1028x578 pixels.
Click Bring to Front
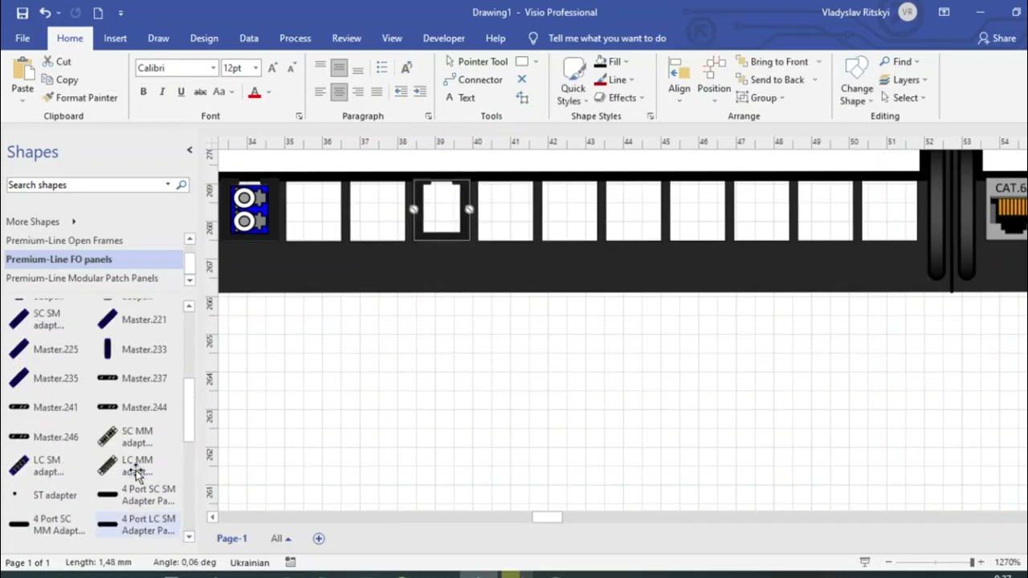coord(772,62)
